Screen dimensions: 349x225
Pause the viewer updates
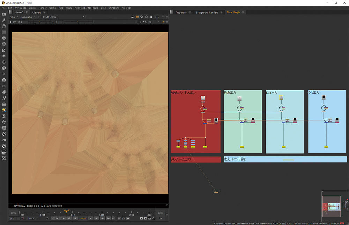151,17
